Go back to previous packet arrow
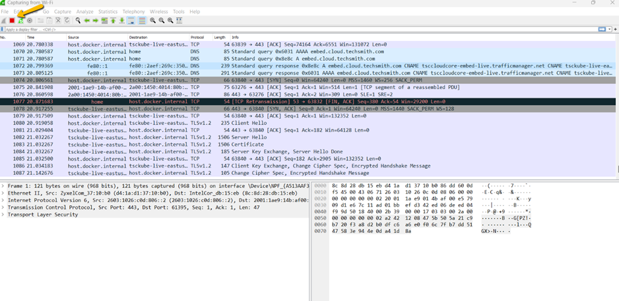The height and width of the screenshot is (301, 619). click(86, 20)
